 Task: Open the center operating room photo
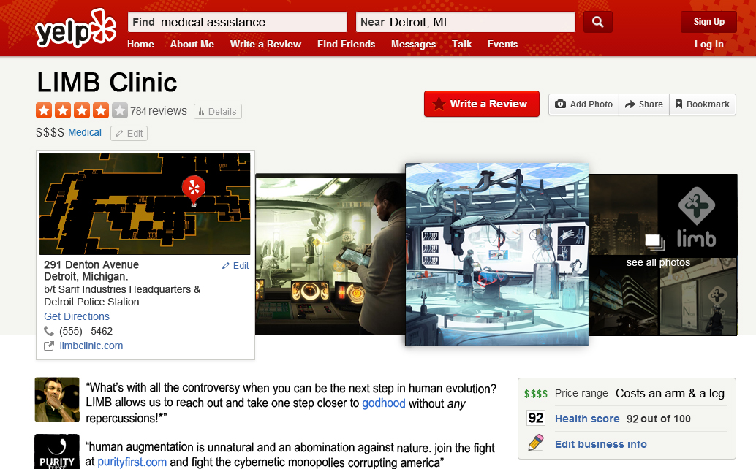496,254
